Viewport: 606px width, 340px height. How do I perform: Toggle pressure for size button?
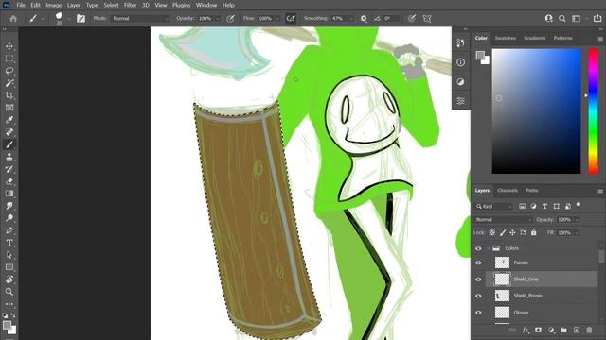click(412, 19)
